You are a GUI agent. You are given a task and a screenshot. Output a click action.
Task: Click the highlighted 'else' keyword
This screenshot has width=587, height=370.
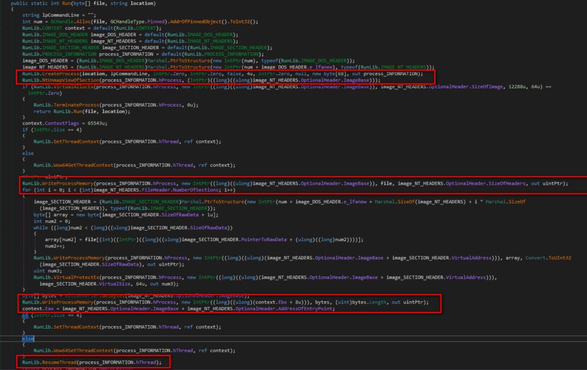[x=28, y=339]
